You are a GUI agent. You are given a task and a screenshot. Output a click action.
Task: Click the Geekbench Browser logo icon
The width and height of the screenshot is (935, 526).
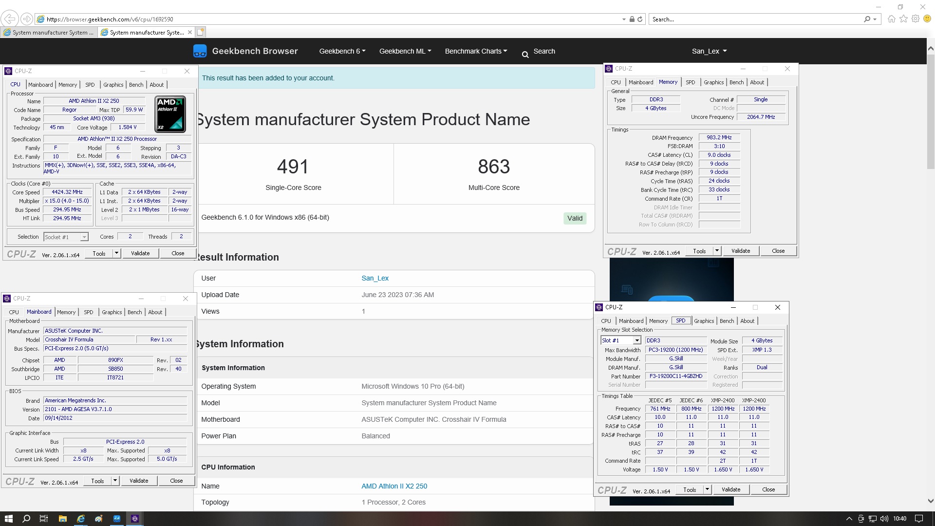pos(200,51)
